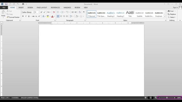Open the font color dropdown arrow
The height and width of the screenshot is (102, 182).
coord(55,16)
